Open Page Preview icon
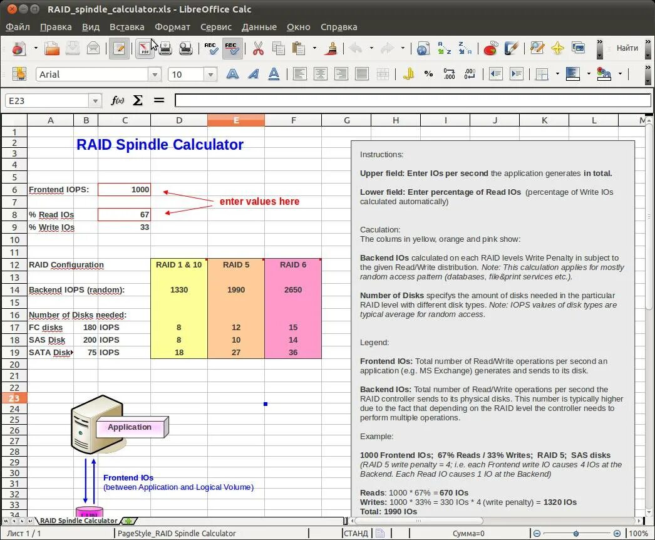Viewport: 655px width, 540px height. 185,48
